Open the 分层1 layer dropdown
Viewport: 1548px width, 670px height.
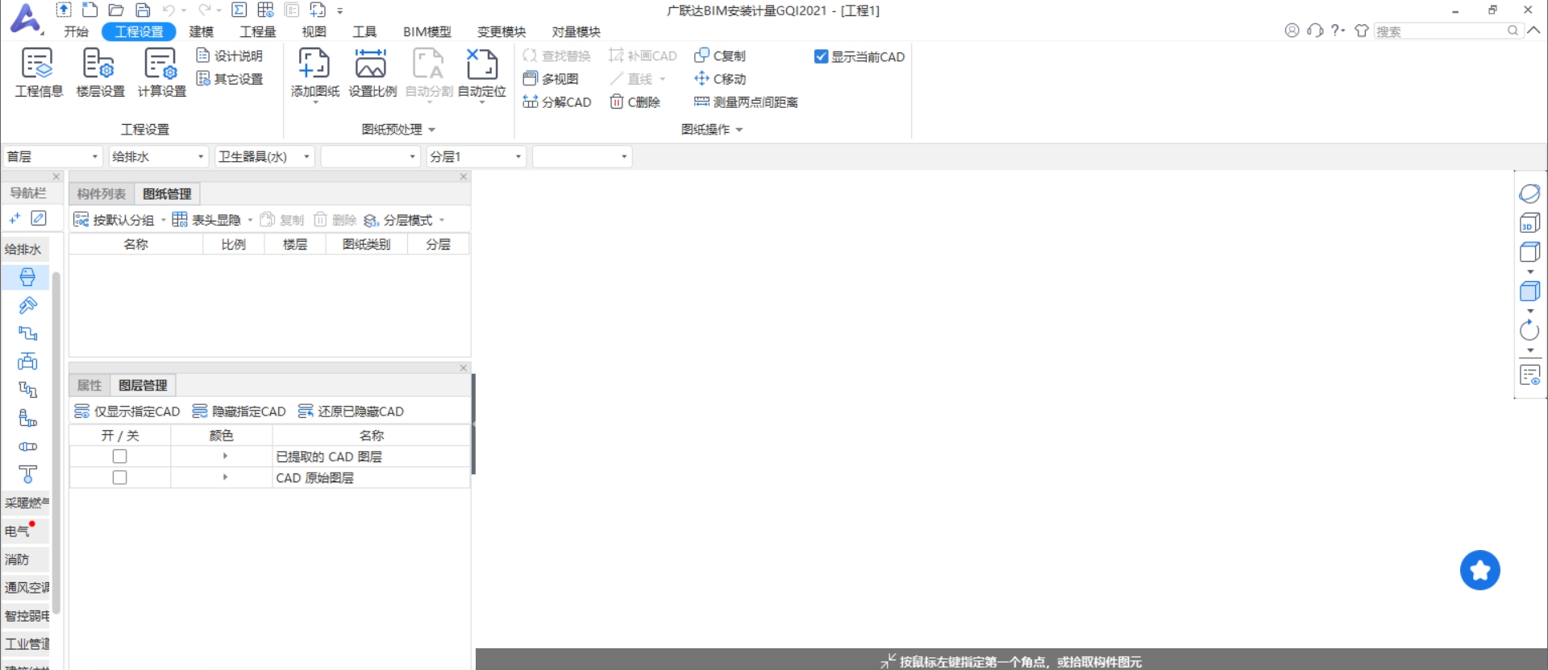[x=476, y=156]
